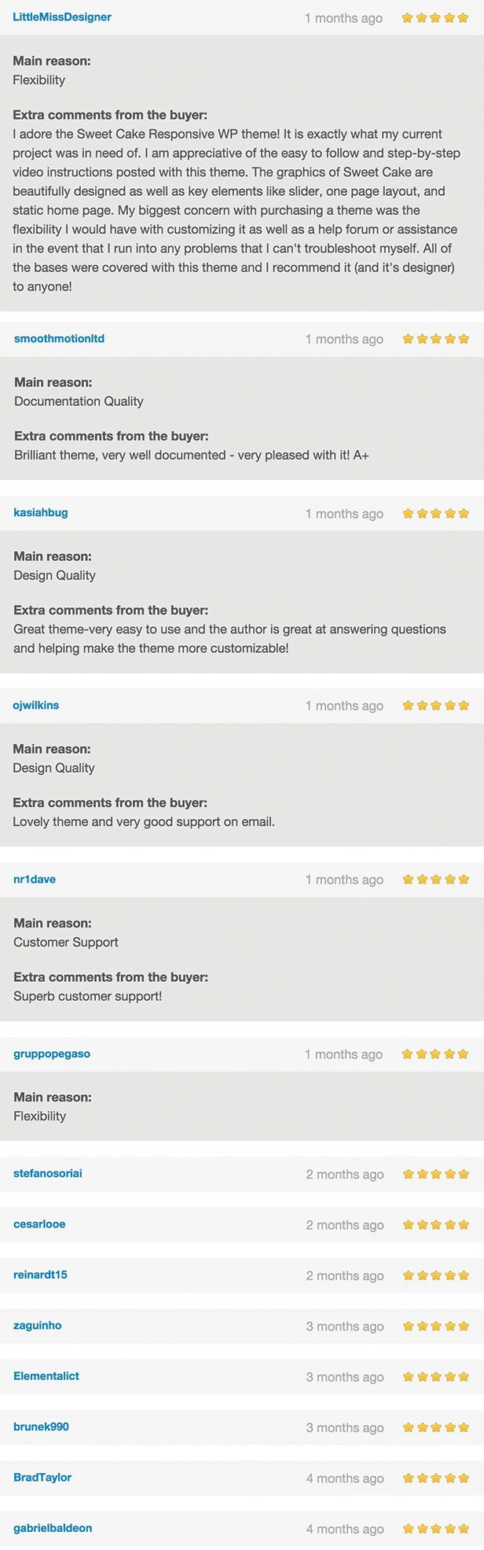Click the stars beside gabrielbaldeon's review
The image size is (484, 1550).
click(x=435, y=1529)
